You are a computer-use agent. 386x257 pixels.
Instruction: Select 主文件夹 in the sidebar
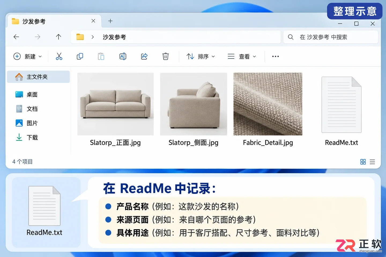38,77
